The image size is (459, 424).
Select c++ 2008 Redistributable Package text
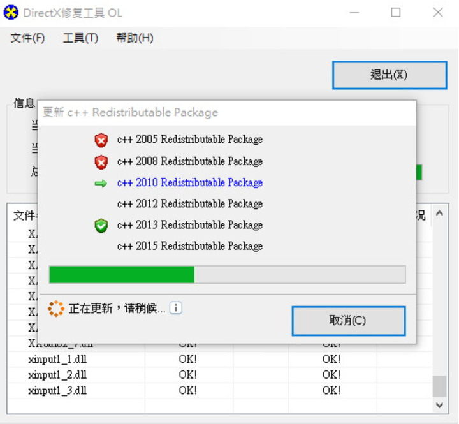coord(190,162)
